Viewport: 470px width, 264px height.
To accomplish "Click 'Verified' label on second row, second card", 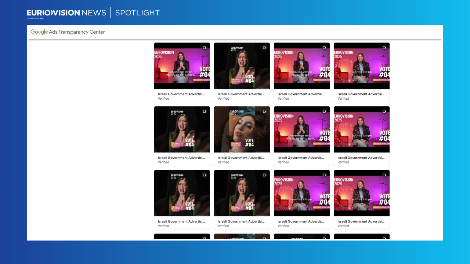I will click(224, 162).
